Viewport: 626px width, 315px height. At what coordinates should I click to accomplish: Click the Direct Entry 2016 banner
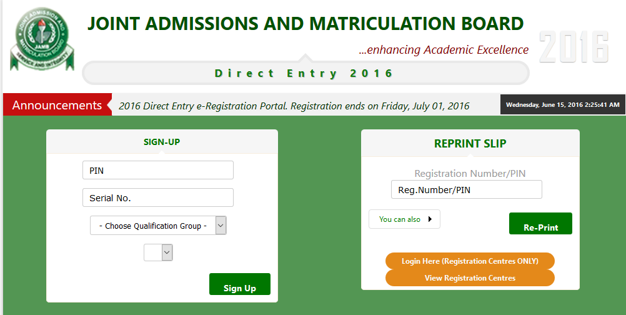pyautogui.click(x=306, y=73)
